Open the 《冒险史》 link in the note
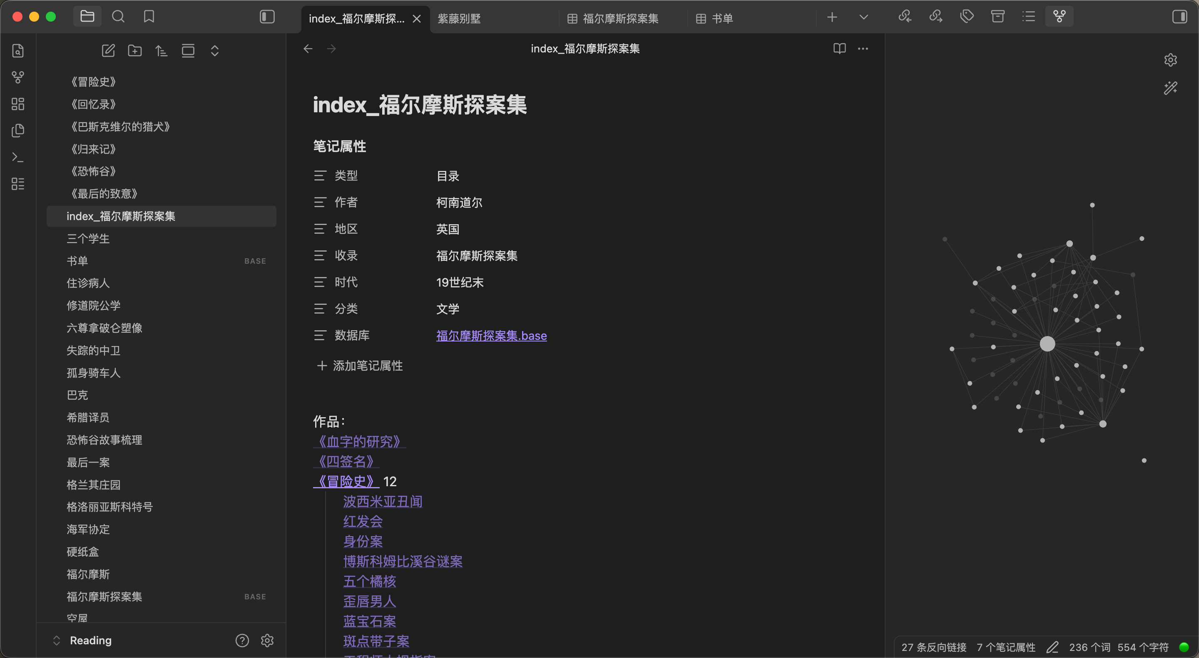 (x=346, y=481)
